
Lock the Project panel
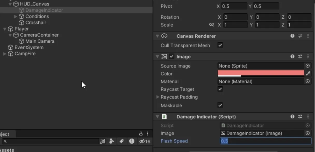point(141,134)
